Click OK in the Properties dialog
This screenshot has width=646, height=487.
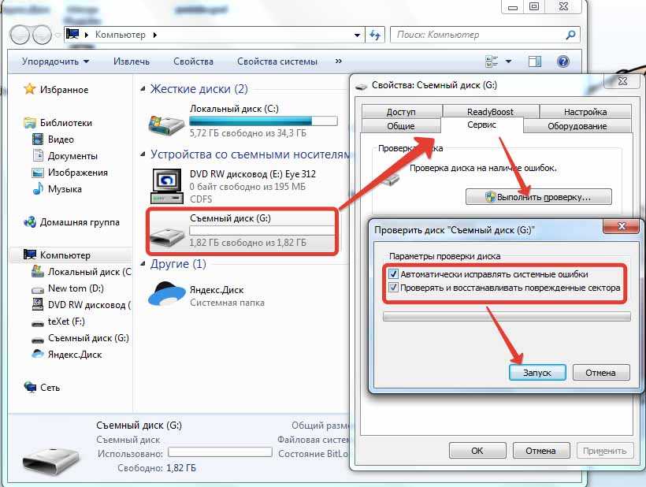point(477,451)
